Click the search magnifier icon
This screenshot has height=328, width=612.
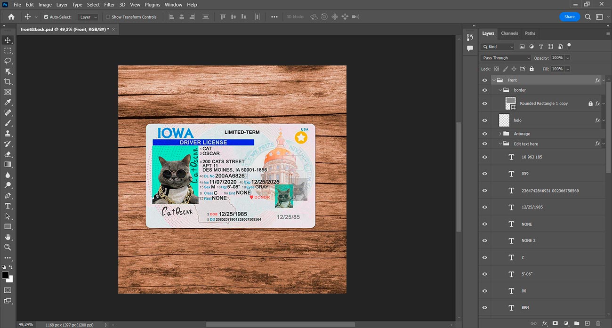tap(588, 16)
